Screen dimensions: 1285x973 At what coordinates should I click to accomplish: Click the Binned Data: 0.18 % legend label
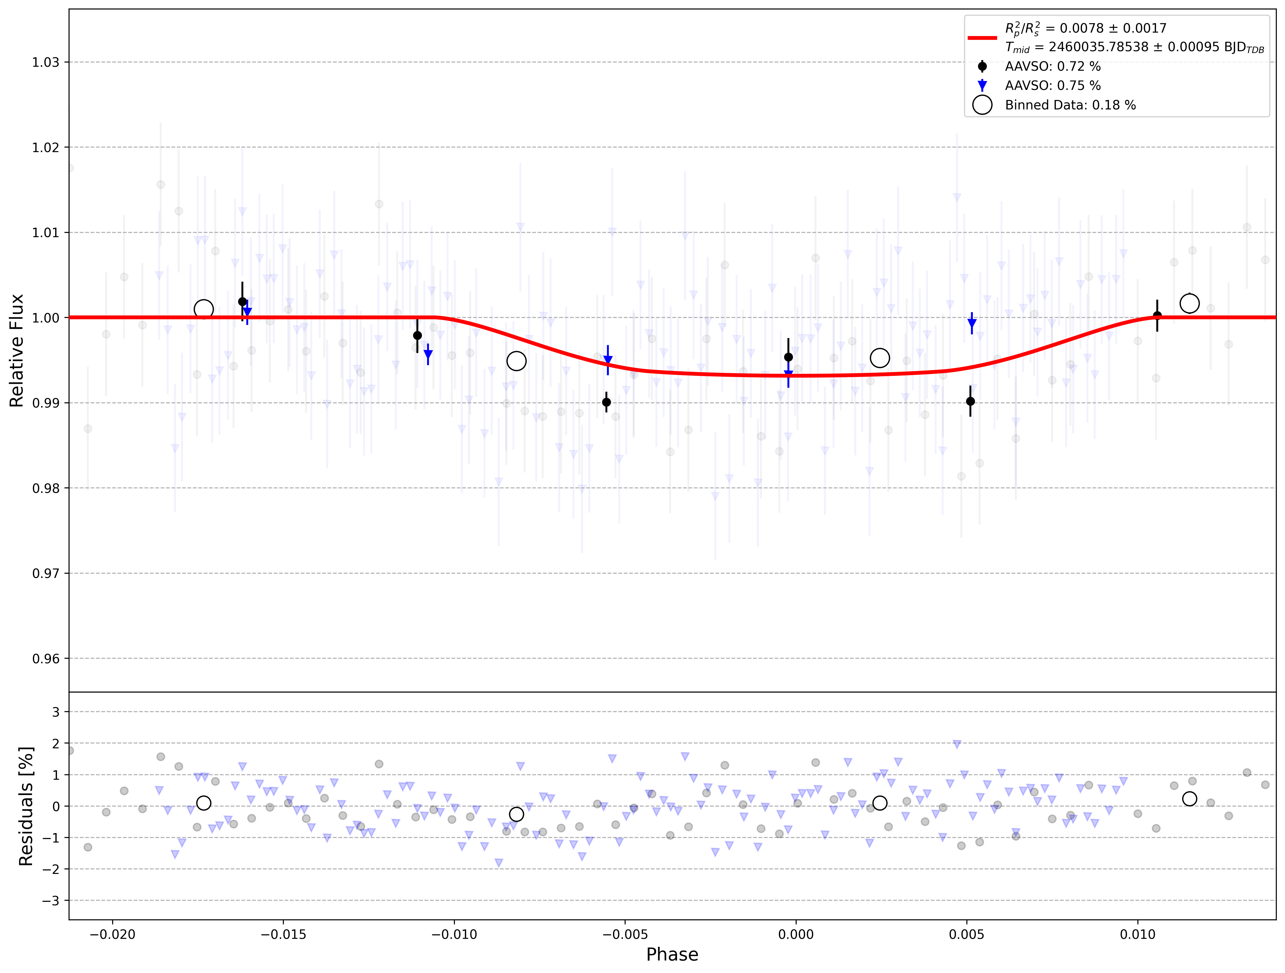[1071, 105]
